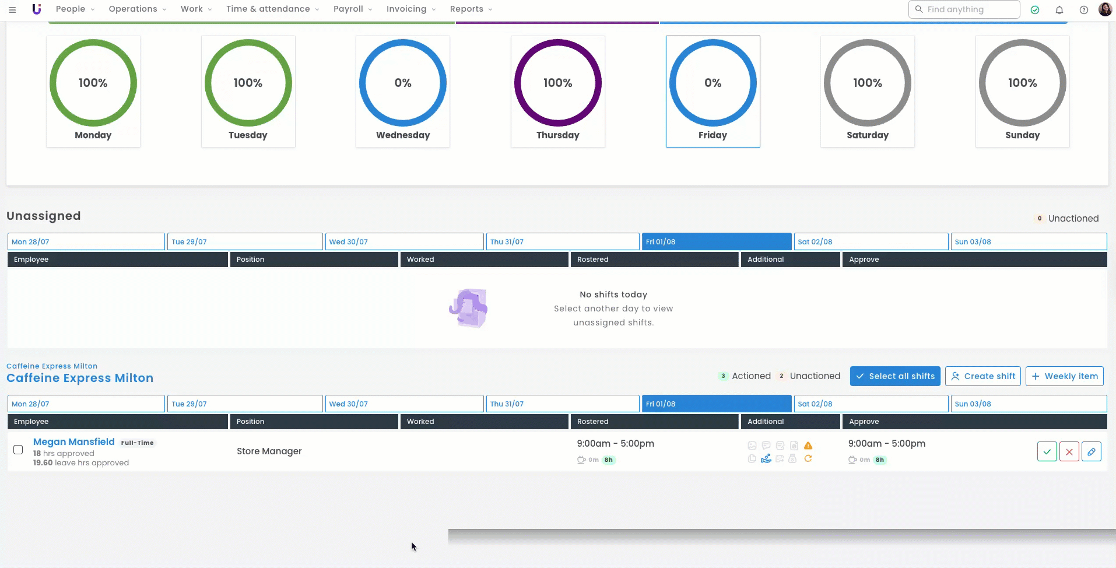Screen dimensions: 1116x568
Task: Select Mon 28/07 tab in Unassigned section
Action: pos(86,241)
